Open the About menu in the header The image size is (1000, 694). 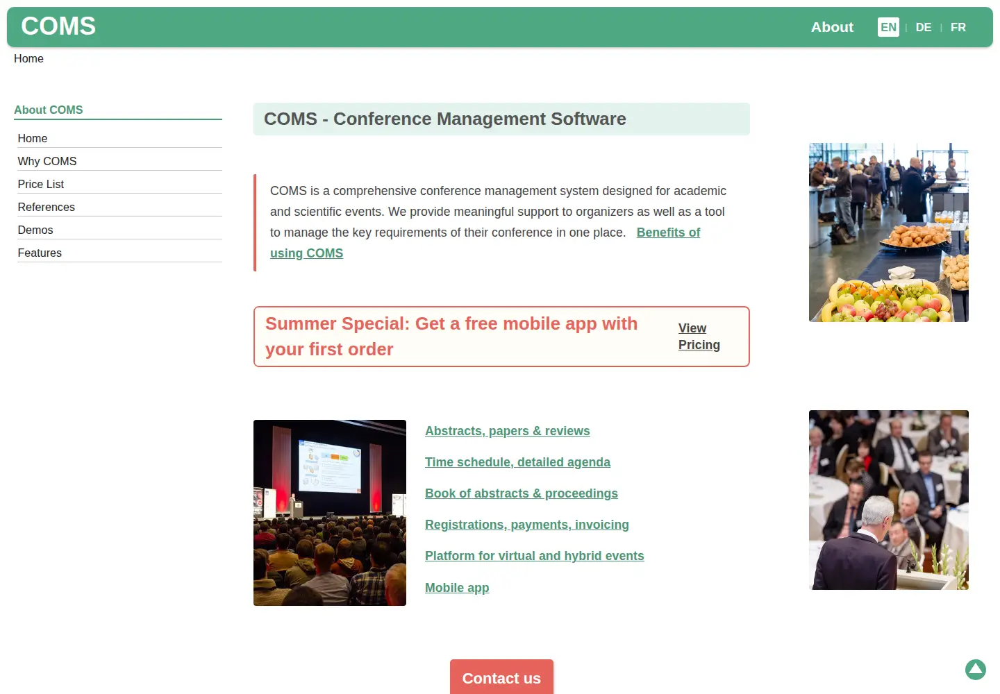[x=832, y=27]
